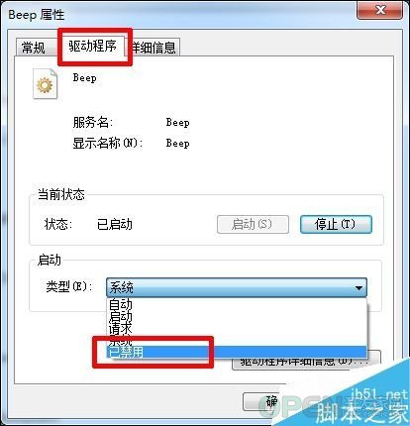Click the 停止(T) button
The image size is (410, 426).
pyautogui.click(x=336, y=225)
